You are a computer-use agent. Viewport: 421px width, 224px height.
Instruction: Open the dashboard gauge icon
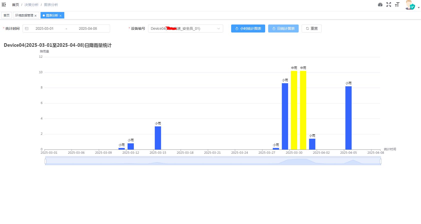[x=380, y=4]
